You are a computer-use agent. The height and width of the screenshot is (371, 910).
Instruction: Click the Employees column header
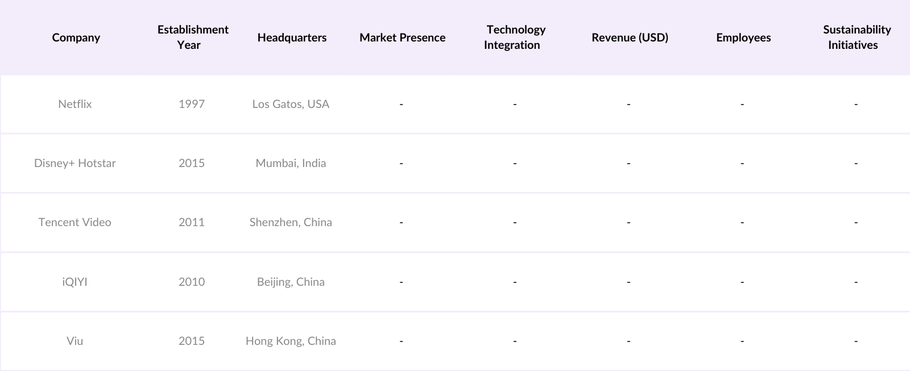point(743,37)
